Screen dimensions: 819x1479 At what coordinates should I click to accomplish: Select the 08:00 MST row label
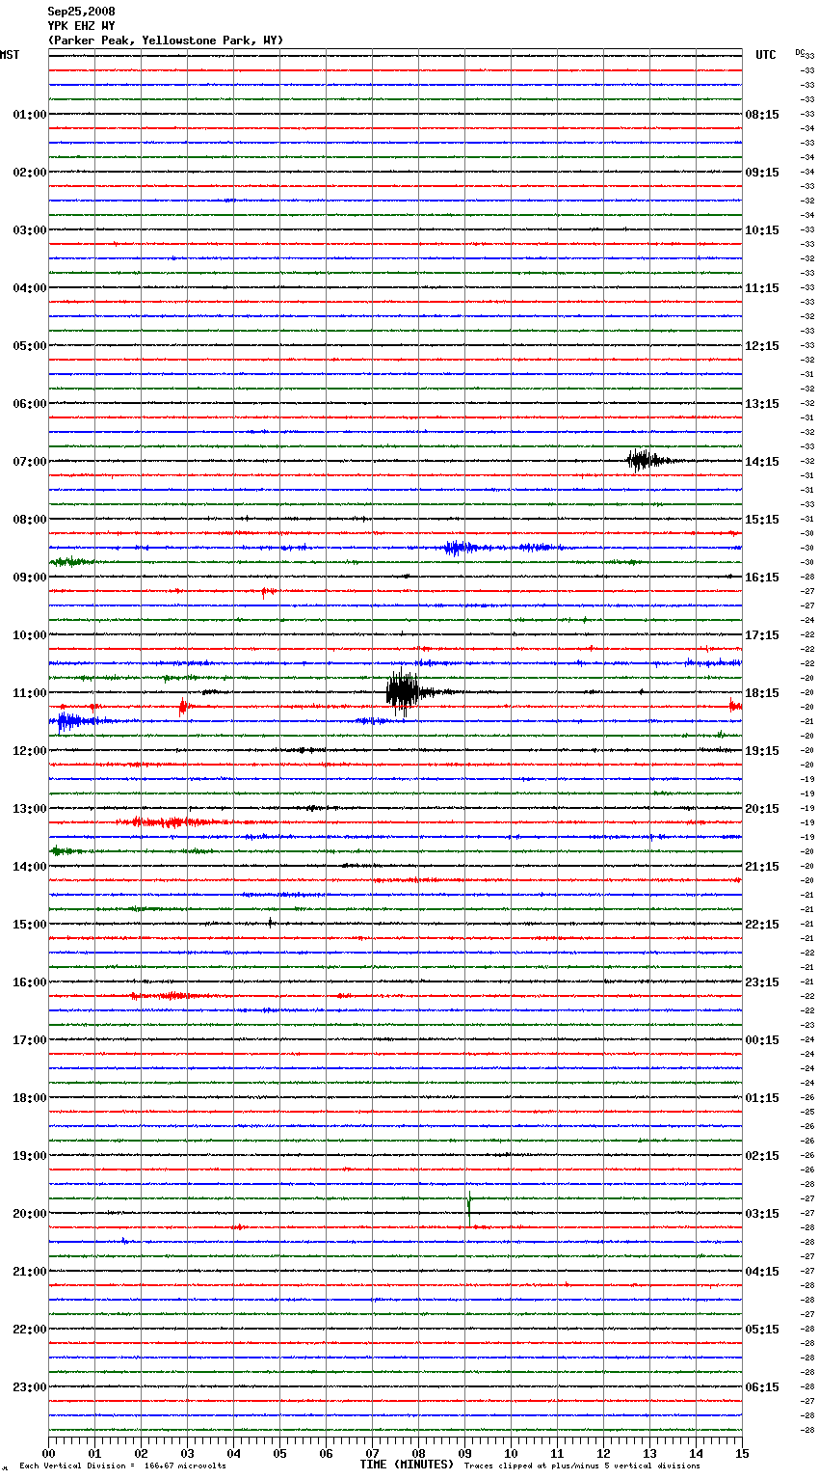tap(29, 520)
